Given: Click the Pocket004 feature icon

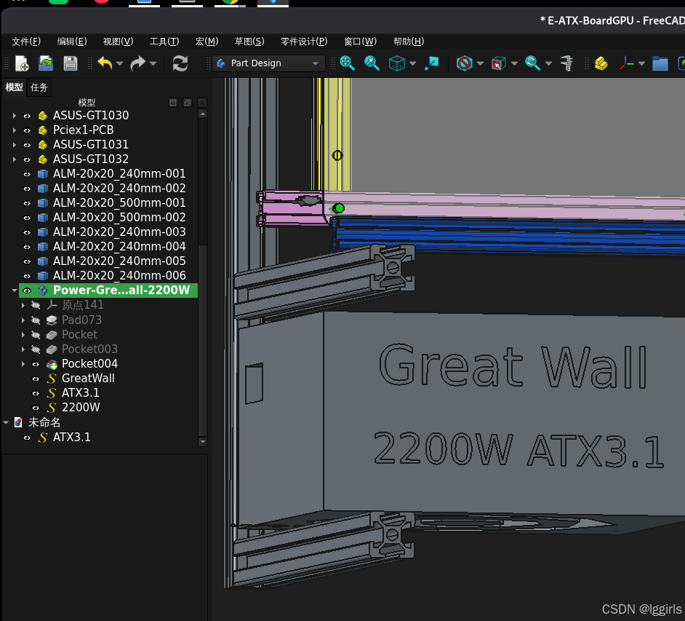Looking at the screenshot, I should pos(52,364).
